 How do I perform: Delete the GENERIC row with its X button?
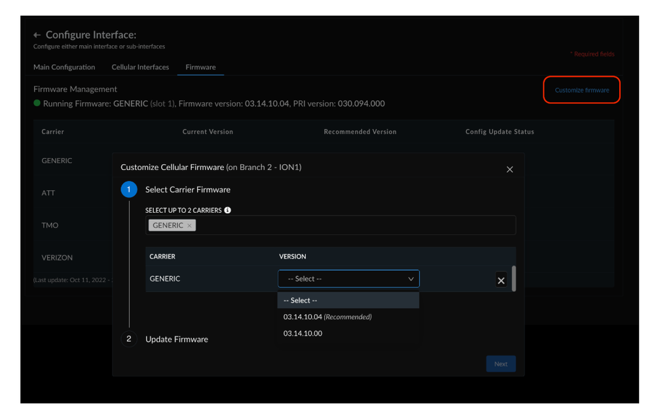pyautogui.click(x=501, y=281)
